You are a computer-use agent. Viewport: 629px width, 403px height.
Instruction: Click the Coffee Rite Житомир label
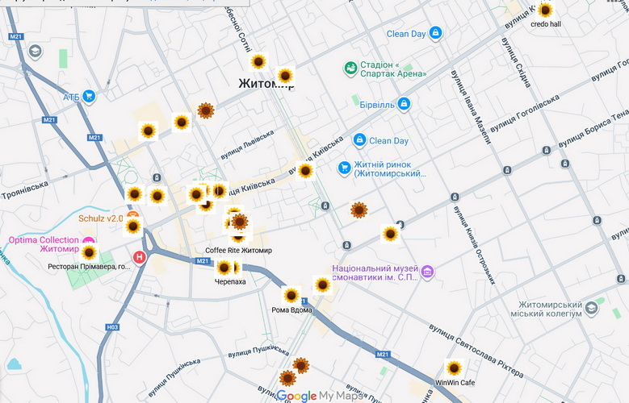click(x=238, y=250)
